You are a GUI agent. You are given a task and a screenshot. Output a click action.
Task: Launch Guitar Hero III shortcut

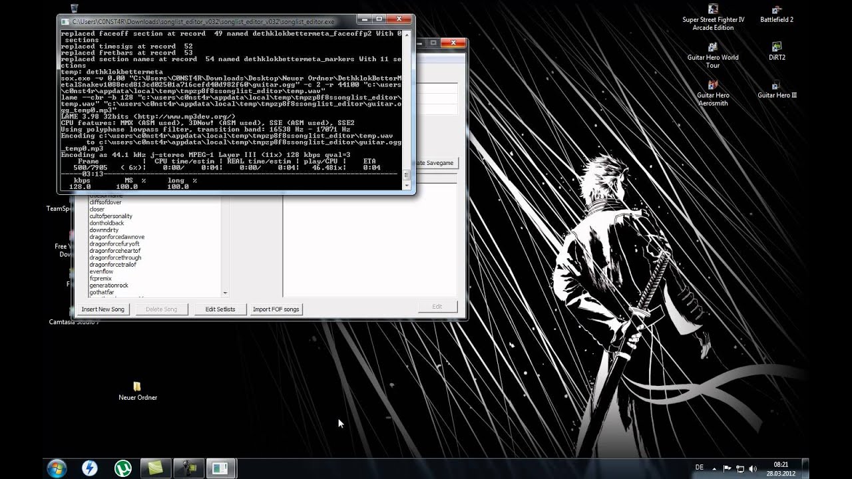pos(777,89)
